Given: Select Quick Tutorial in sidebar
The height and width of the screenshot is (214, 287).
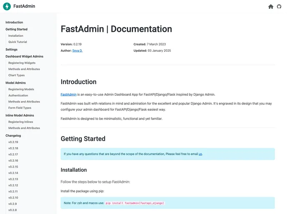Looking at the screenshot, I should [18, 42].
